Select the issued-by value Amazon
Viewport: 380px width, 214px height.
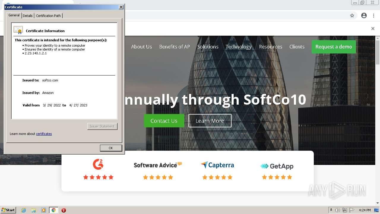[x=48, y=93]
